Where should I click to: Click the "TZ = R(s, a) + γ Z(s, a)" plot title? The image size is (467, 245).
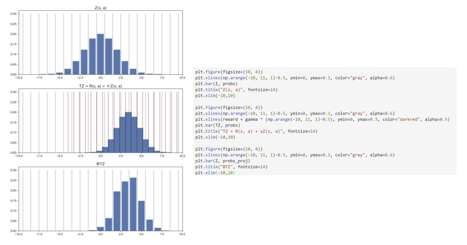point(100,86)
